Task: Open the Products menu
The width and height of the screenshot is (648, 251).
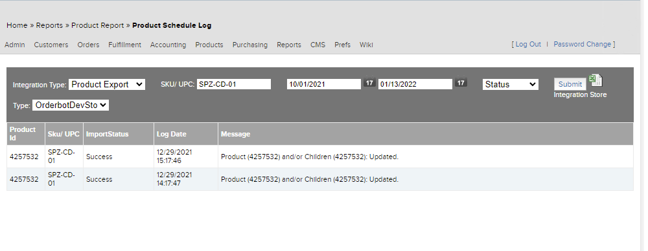Action: (209, 45)
